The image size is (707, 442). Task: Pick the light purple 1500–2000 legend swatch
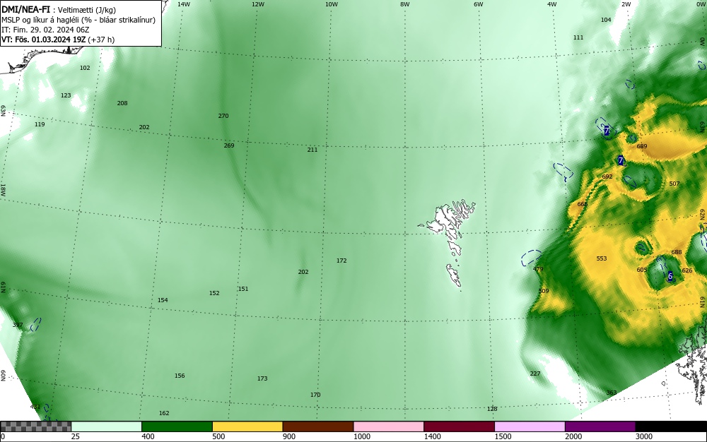(530, 426)
